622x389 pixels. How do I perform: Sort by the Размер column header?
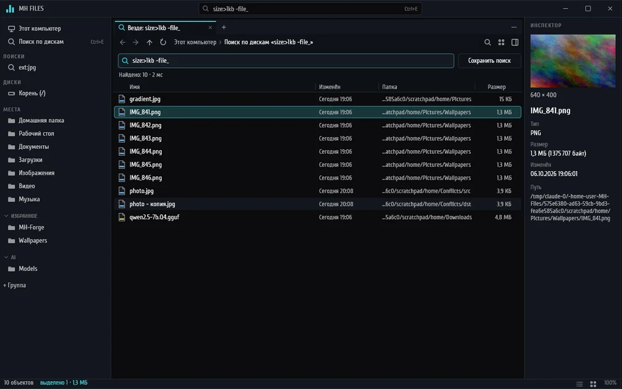[497, 87]
